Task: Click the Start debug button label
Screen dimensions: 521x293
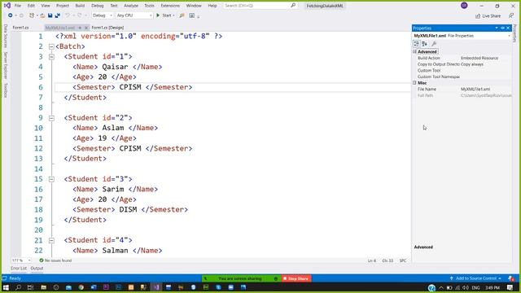Action: (x=167, y=15)
